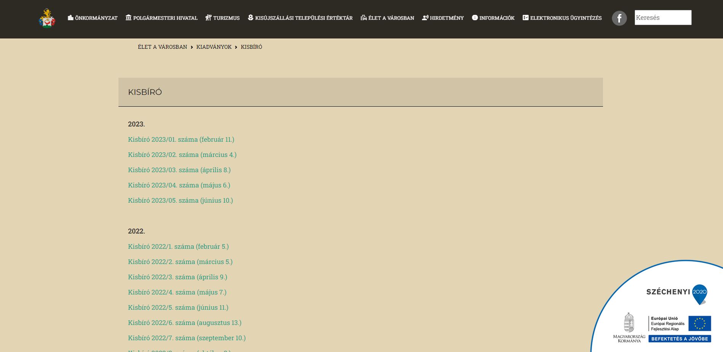Open the Facebook page icon
The image size is (723, 352).
(619, 18)
